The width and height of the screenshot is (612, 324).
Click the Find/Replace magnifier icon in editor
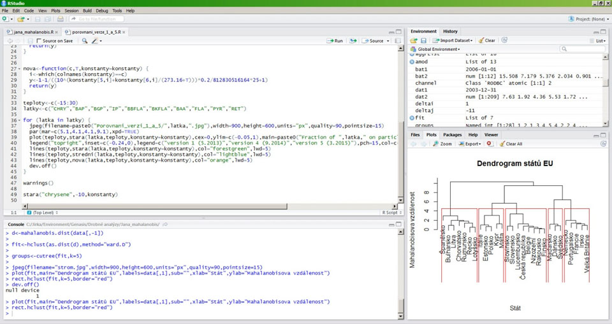[85, 41]
